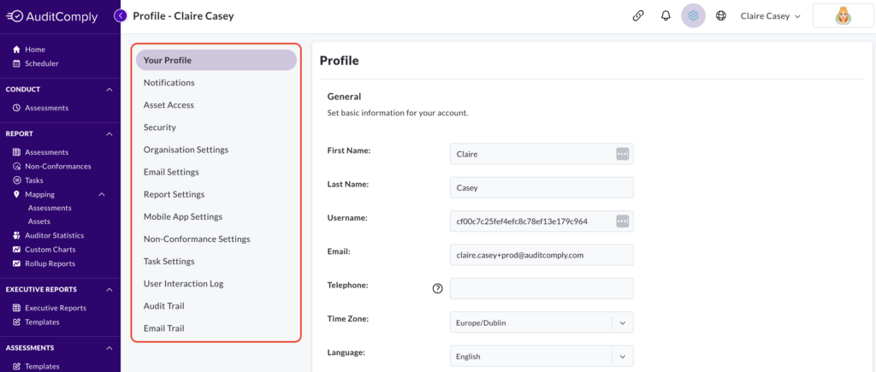Click the autofill icon in Username field
This screenshot has width=876, height=372.
623,221
